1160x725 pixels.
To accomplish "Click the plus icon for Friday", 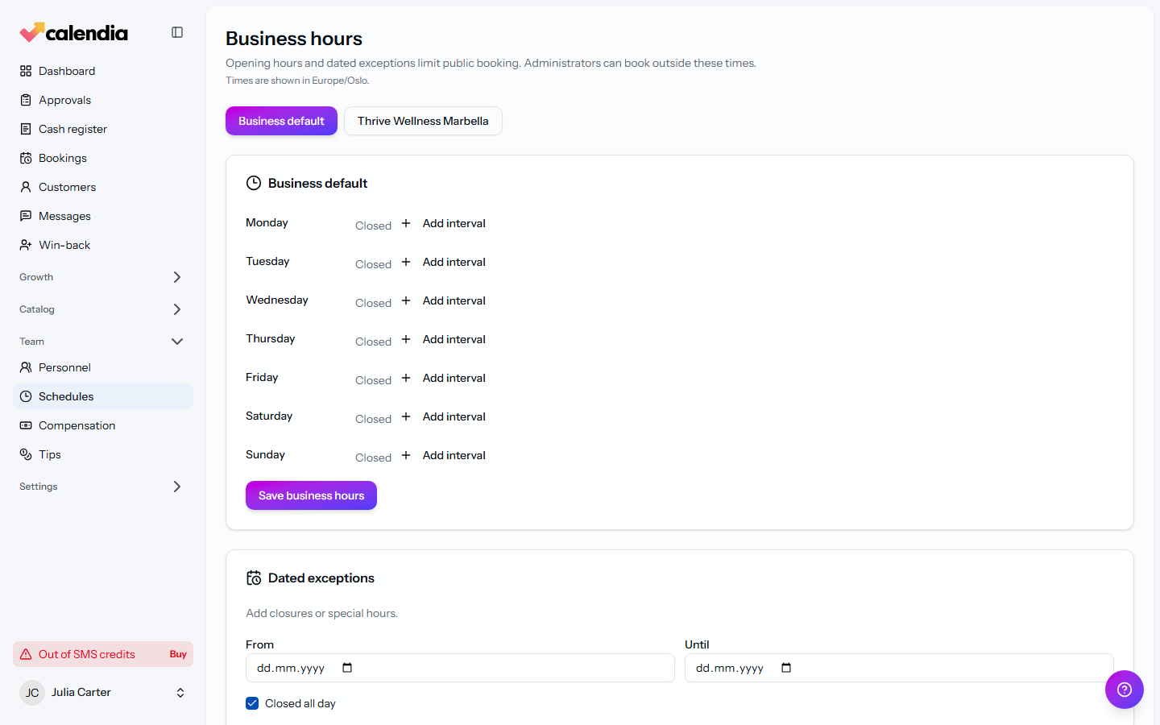I will point(406,378).
